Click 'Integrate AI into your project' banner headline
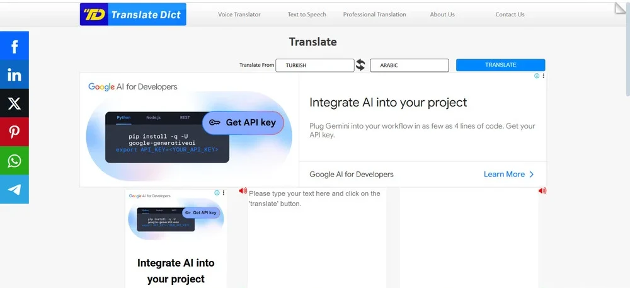Screen dimensions: 630x288 [388, 103]
